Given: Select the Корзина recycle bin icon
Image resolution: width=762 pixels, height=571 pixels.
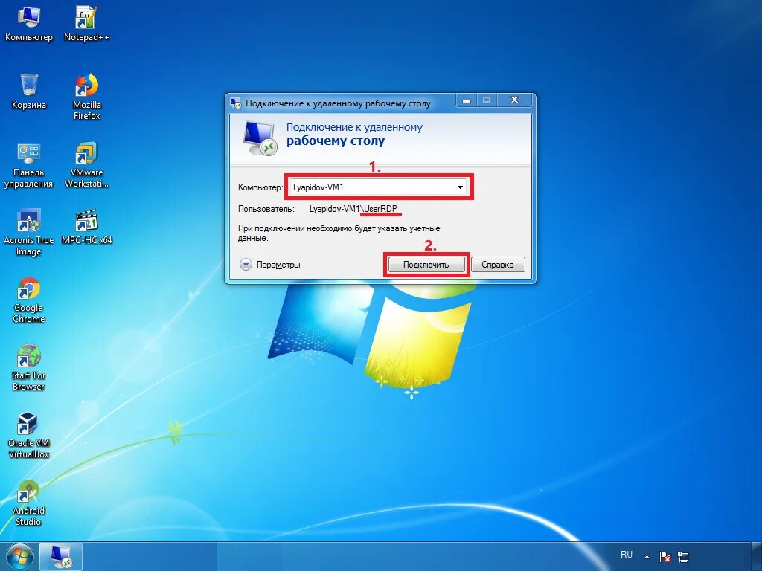Looking at the screenshot, I should coord(29,91).
